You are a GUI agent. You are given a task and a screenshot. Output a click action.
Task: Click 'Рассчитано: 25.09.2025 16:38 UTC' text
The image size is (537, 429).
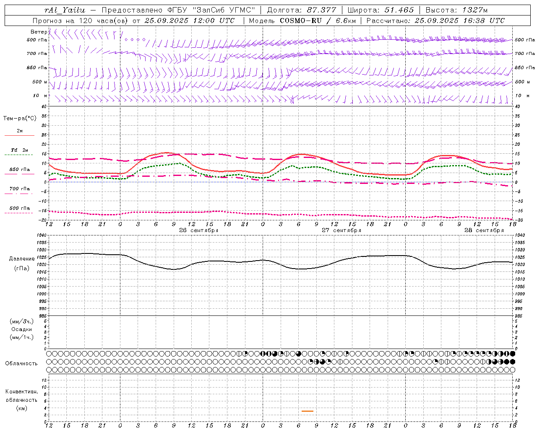435,21
